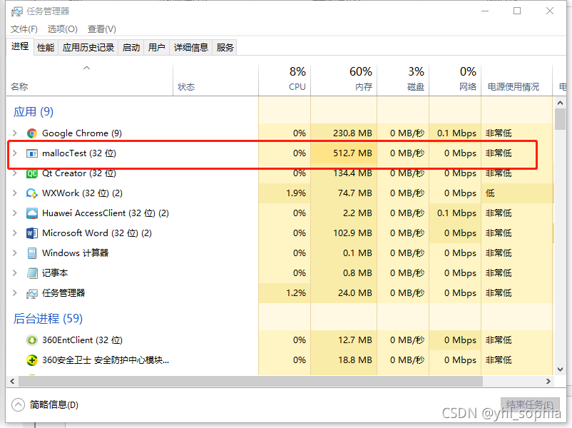Image resolution: width=572 pixels, height=428 pixels.
Task: Collapse to 简略信息 using the arrow icon
Action: (x=18, y=404)
